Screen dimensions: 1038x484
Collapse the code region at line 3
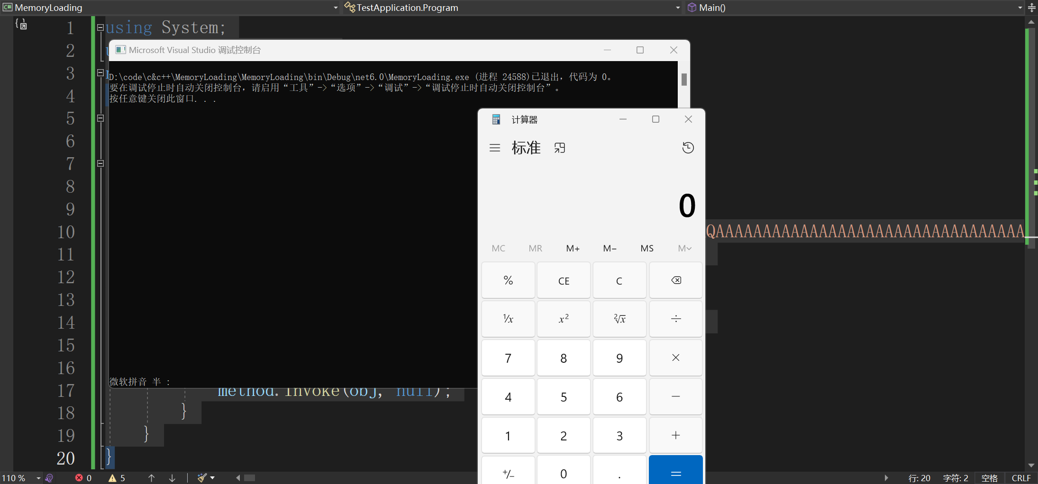coord(100,72)
